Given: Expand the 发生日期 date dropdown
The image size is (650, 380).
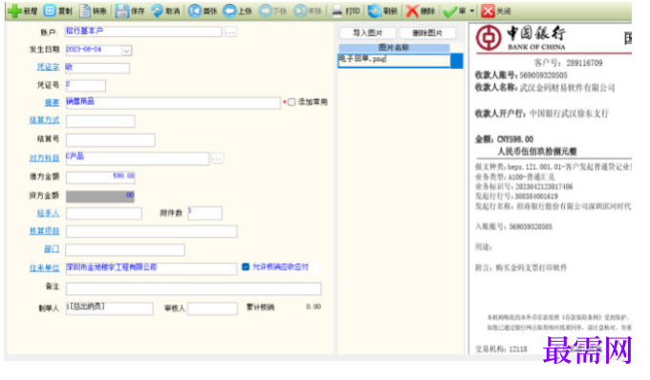Looking at the screenshot, I should tap(126, 51).
